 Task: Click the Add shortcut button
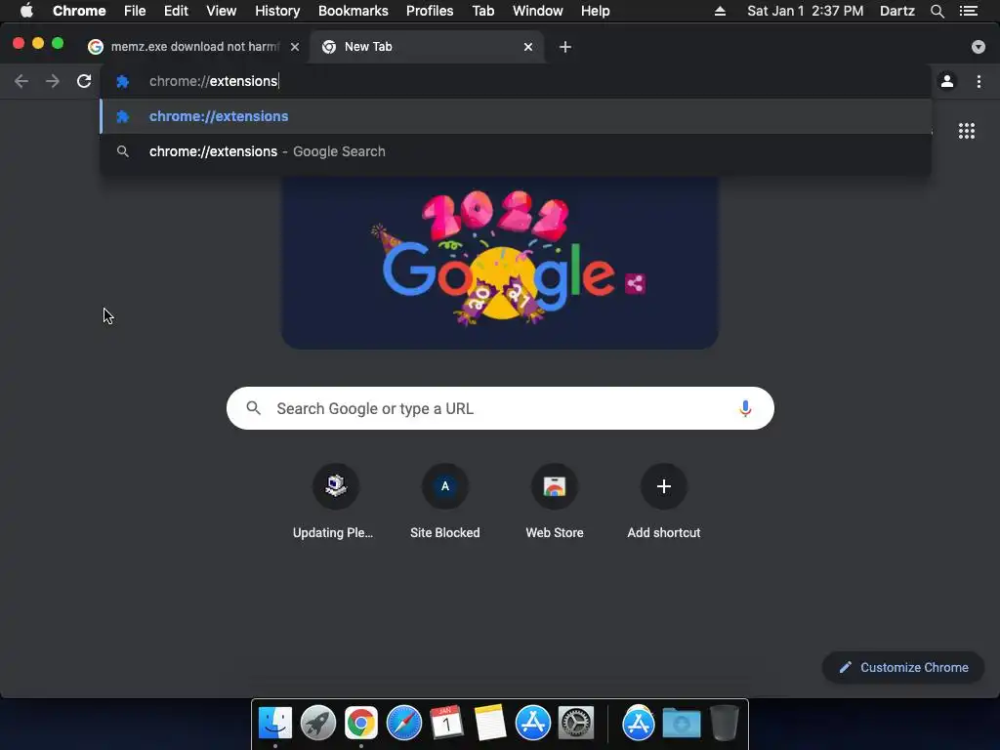coord(664,503)
